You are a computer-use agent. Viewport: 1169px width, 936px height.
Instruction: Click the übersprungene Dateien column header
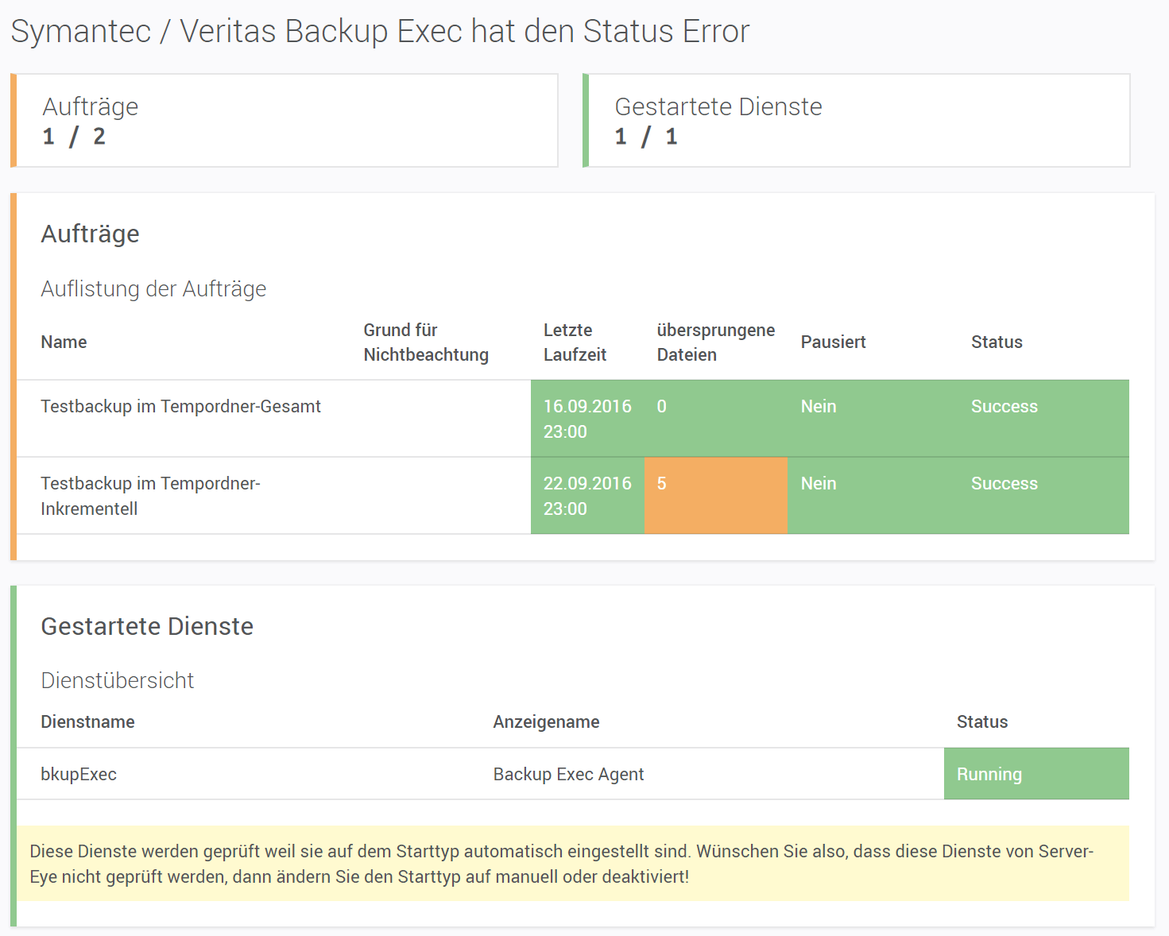[x=715, y=342]
